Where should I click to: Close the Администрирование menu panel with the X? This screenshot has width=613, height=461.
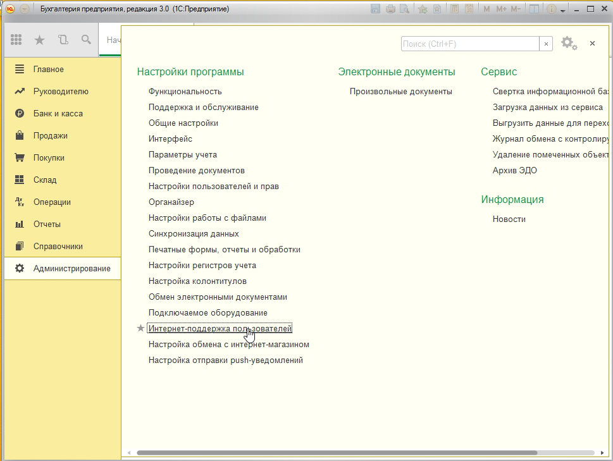[x=592, y=44]
